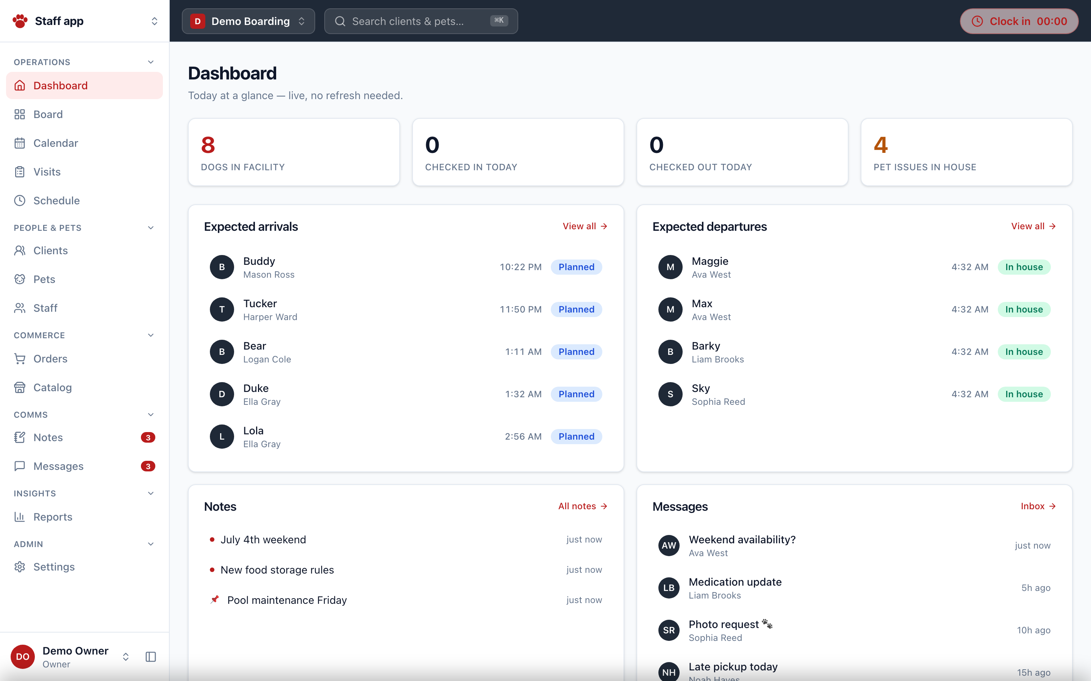Open the All notes link

click(583, 506)
